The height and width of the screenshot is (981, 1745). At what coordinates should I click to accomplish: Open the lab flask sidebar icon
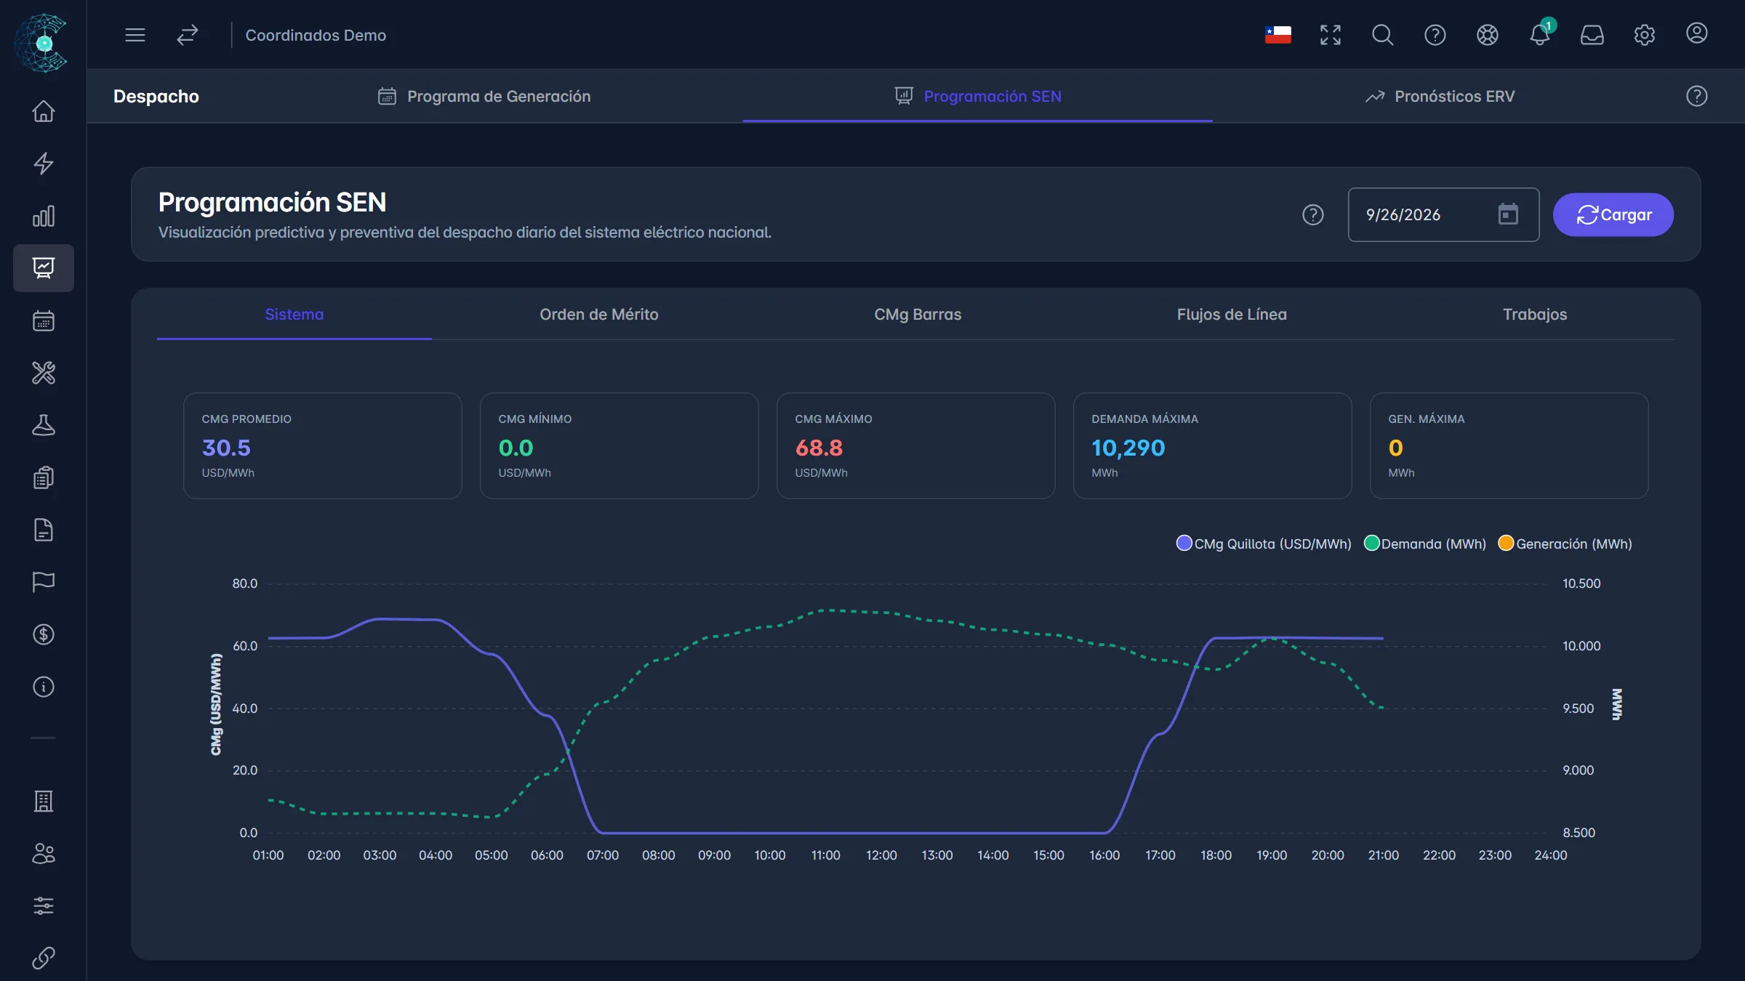pos(44,425)
